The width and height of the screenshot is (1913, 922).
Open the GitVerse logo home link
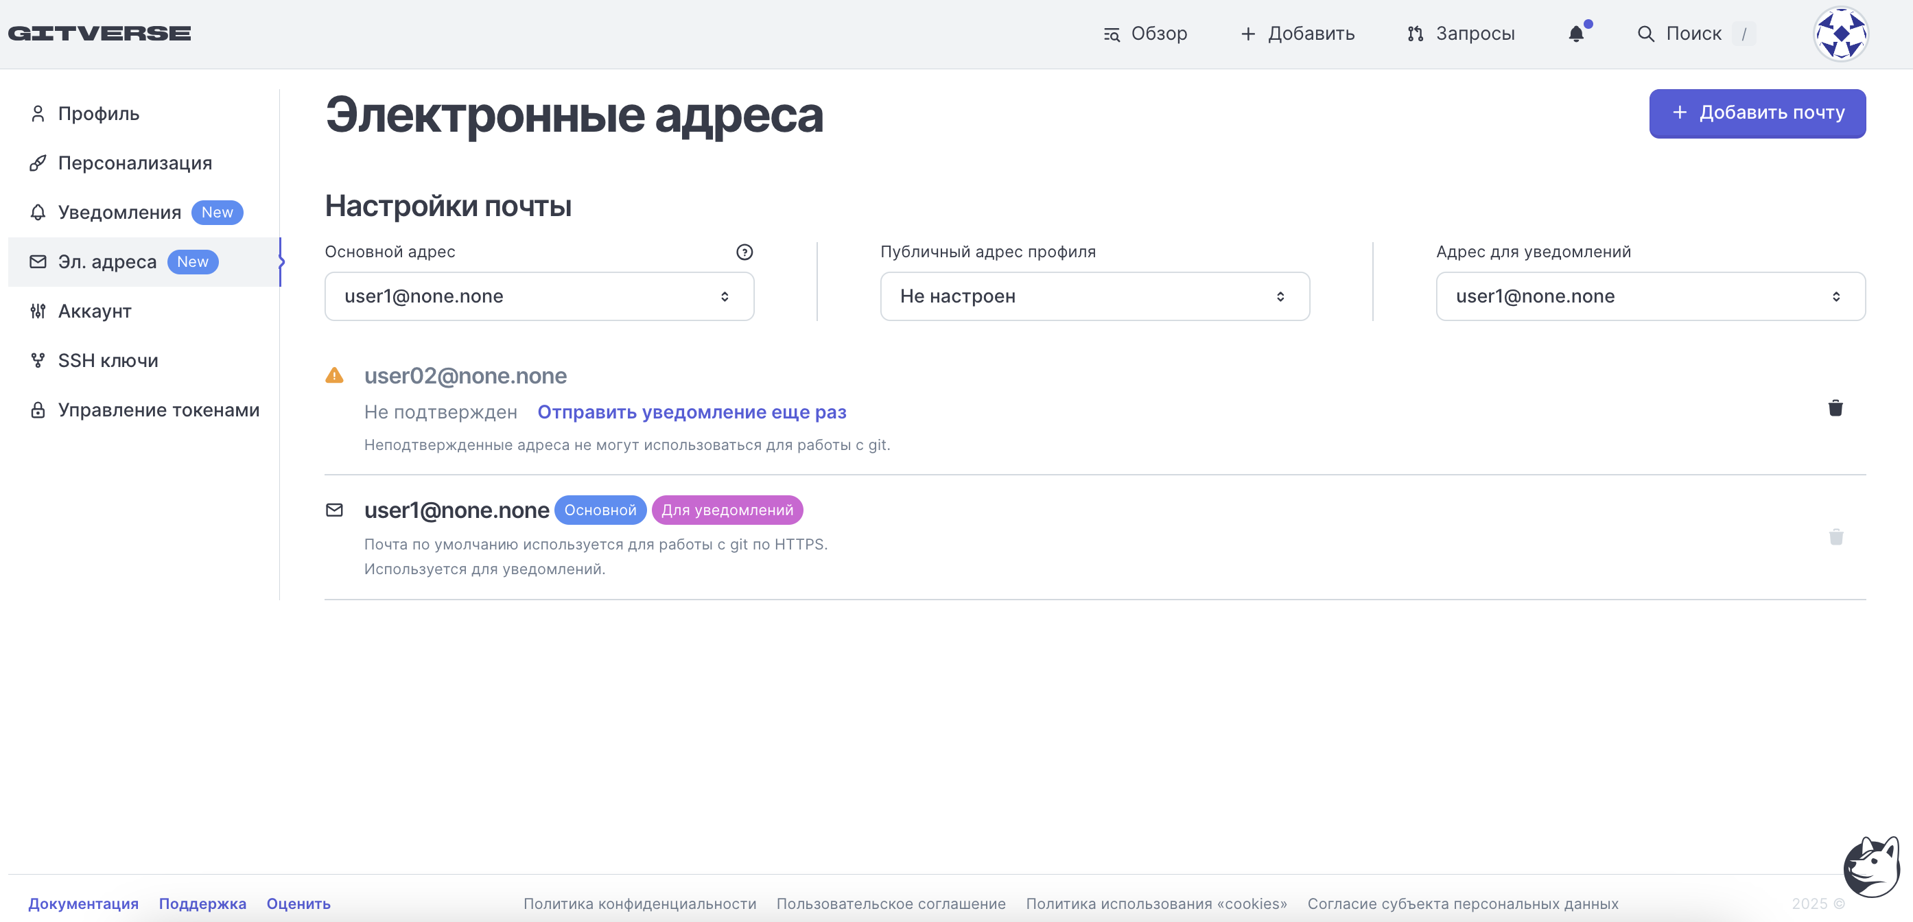point(99,34)
